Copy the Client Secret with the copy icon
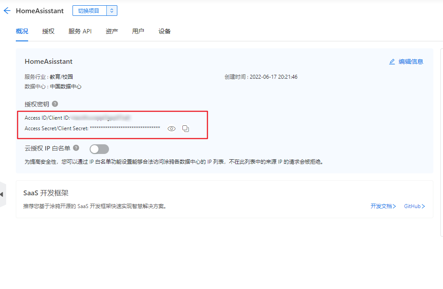 coord(185,128)
